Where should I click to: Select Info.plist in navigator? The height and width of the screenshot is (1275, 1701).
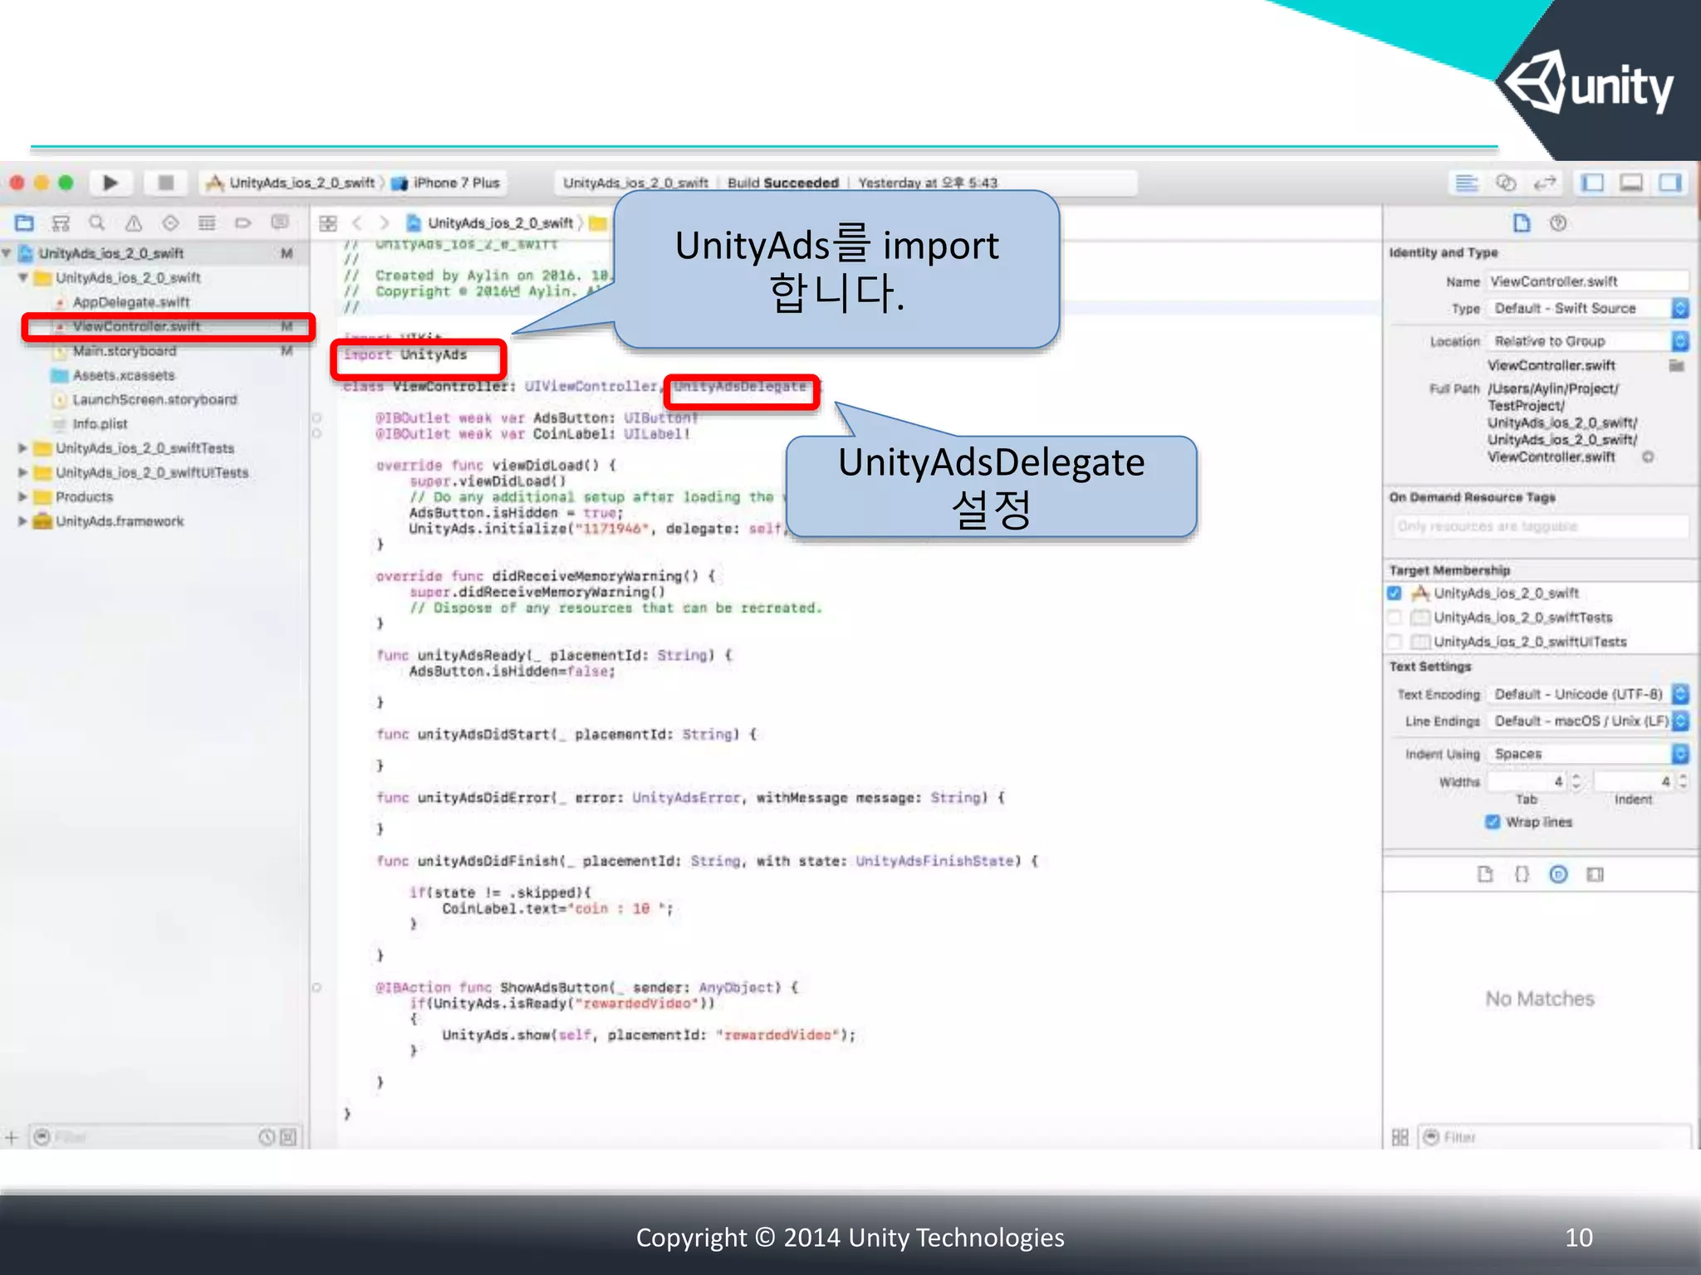(x=100, y=423)
